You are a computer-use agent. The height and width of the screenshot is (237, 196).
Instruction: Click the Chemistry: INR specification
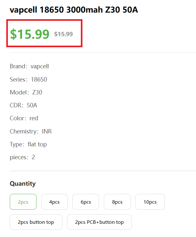(31, 131)
